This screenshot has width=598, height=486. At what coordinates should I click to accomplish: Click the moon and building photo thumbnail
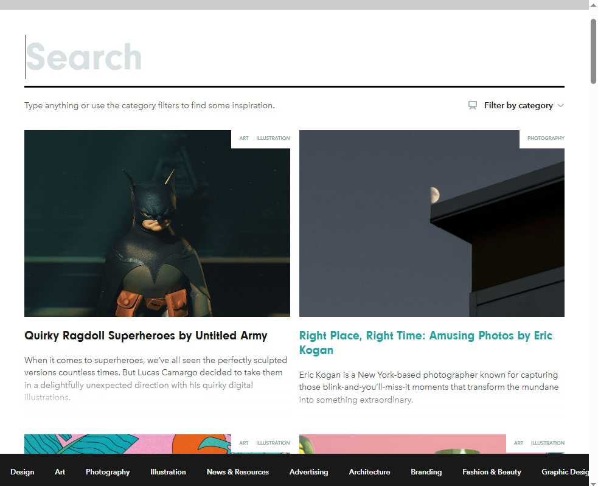pos(431,223)
